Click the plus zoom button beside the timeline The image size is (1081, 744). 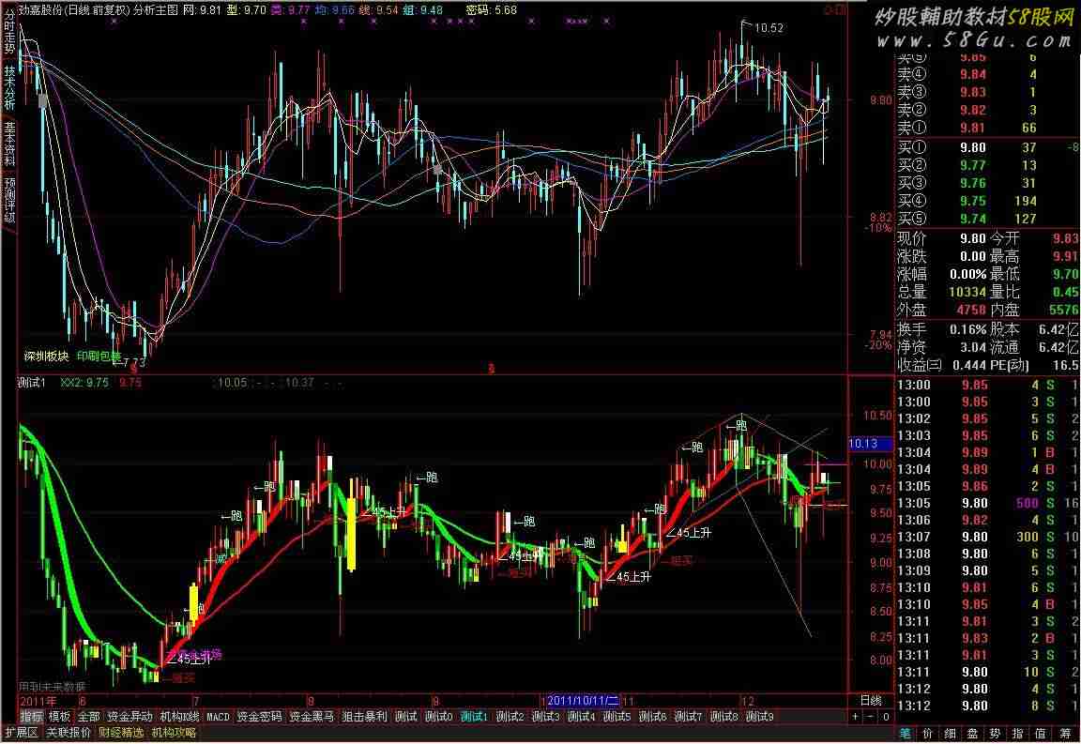point(855,717)
